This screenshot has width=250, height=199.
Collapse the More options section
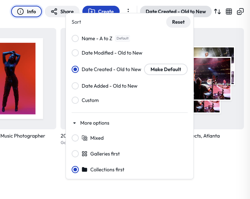coord(91,123)
